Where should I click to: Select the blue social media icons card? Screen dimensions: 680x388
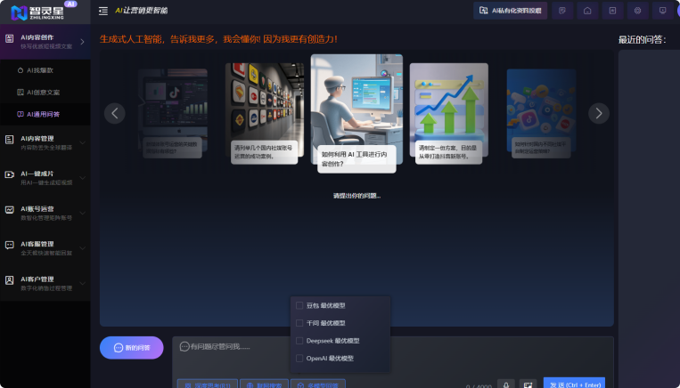[541, 113]
